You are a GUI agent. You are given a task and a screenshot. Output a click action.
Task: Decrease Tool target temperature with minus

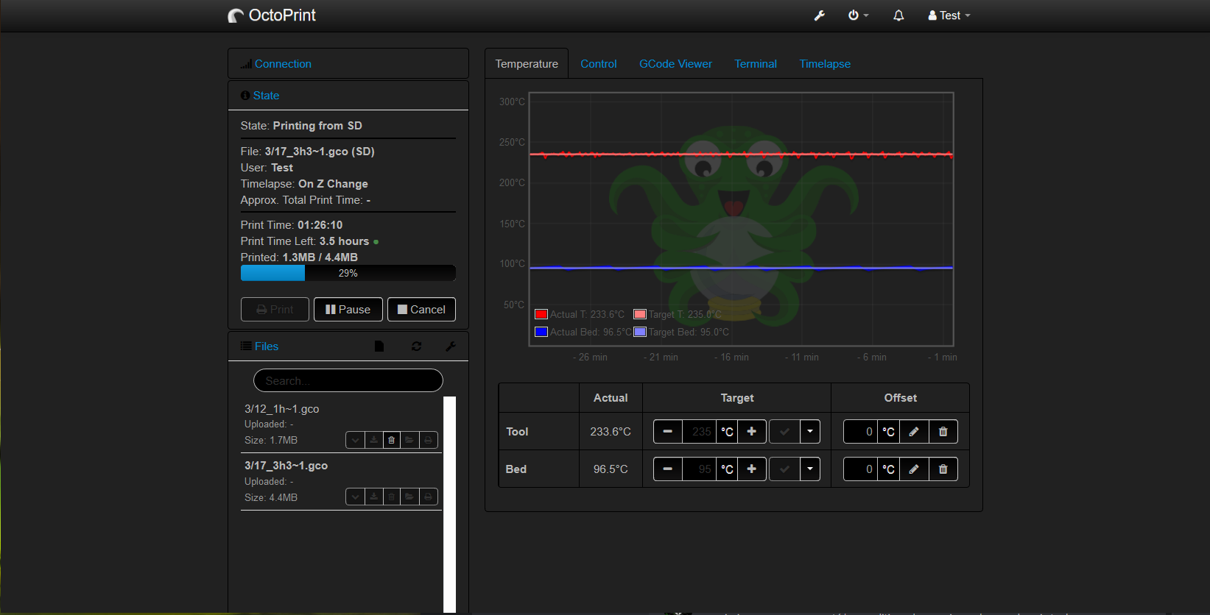point(668,432)
